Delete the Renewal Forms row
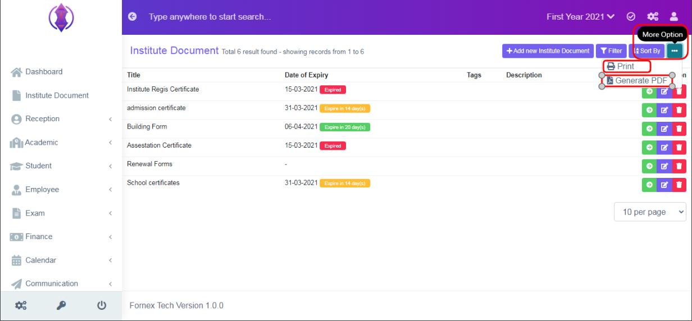 click(x=679, y=166)
